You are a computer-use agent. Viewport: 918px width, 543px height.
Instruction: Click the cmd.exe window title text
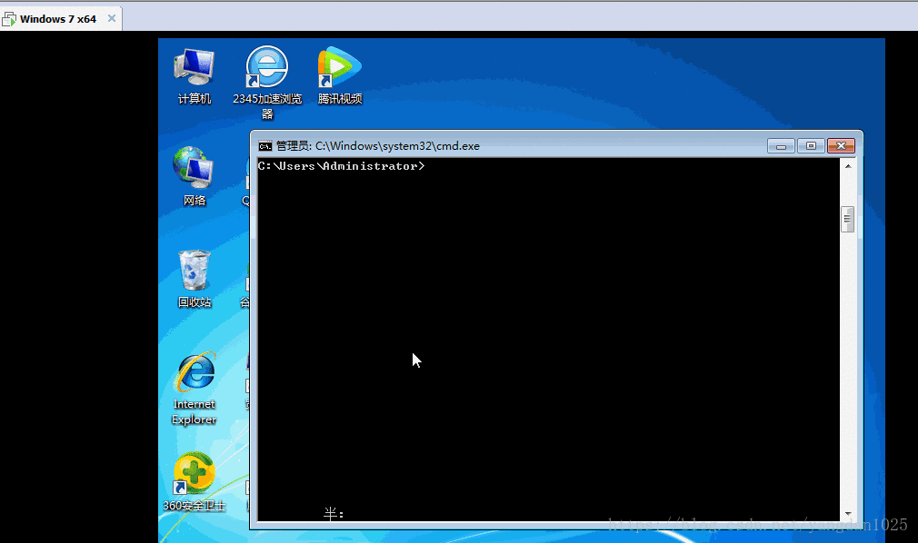(x=377, y=145)
